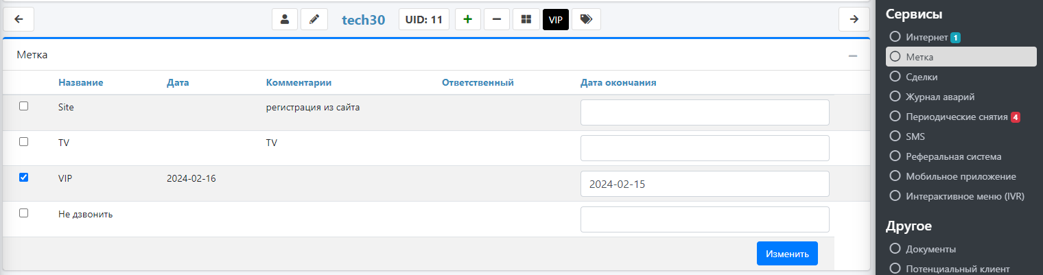Open Интернет in the services menu

click(x=926, y=37)
